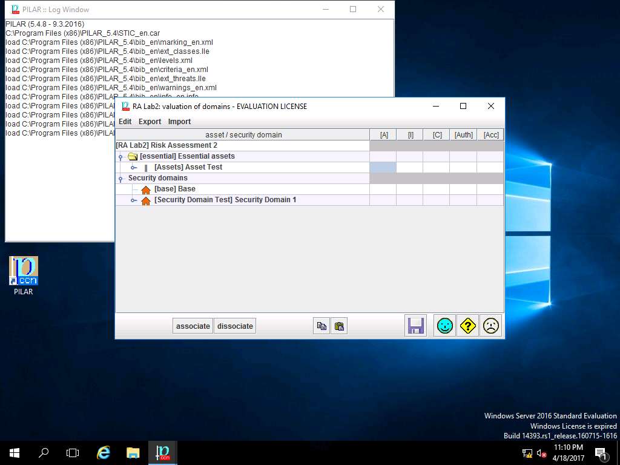Screen dimensions: 620x465
Task: Maximize the valuation of domains window
Action: tap(463, 106)
